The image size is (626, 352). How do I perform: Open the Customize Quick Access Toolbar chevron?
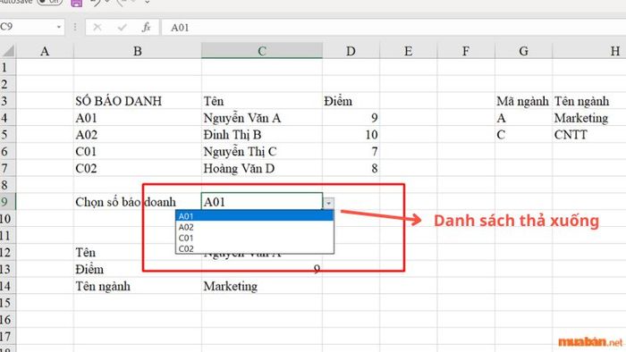(147, 3)
